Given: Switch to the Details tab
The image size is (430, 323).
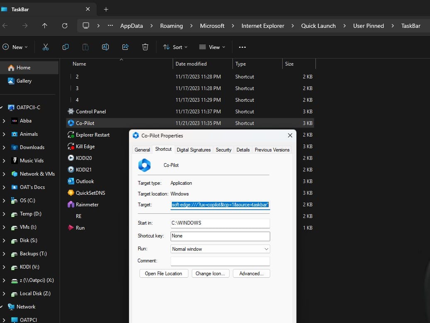Looking at the screenshot, I should (x=243, y=150).
